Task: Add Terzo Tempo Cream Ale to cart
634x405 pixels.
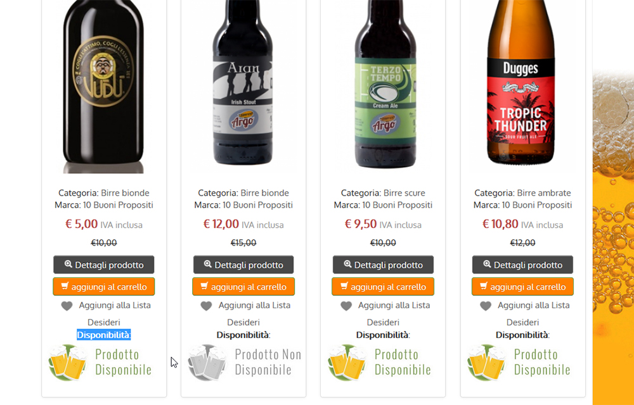Action: pyautogui.click(x=383, y=287)
